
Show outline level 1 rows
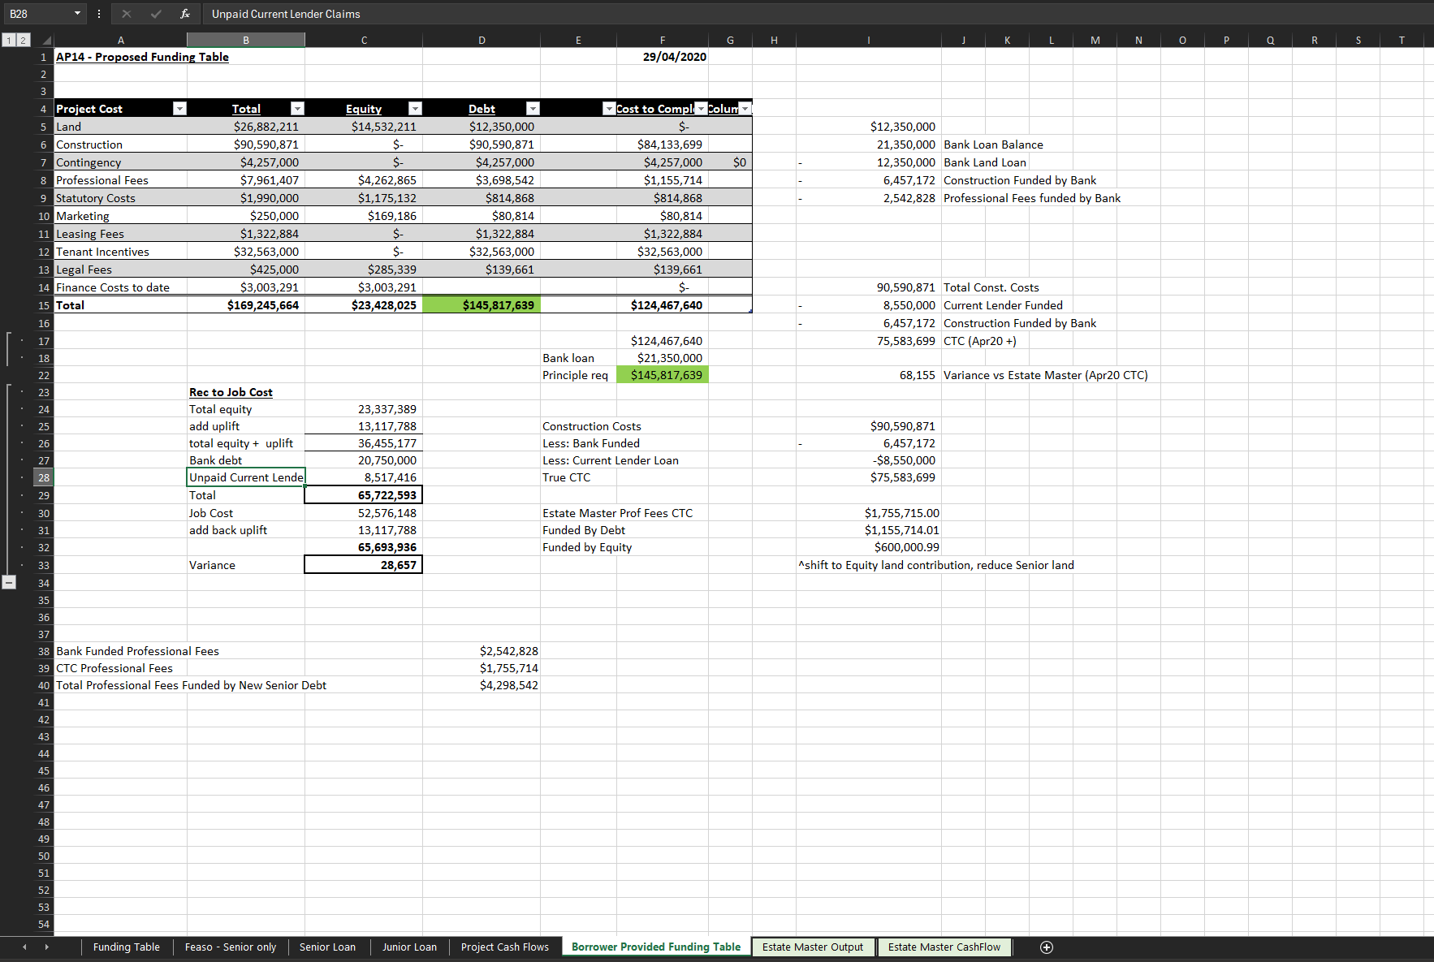9,40
